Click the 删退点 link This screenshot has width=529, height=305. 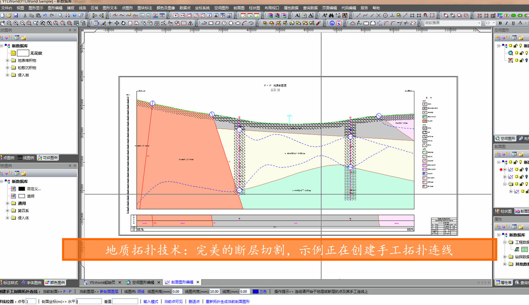(x=194, y=301)
